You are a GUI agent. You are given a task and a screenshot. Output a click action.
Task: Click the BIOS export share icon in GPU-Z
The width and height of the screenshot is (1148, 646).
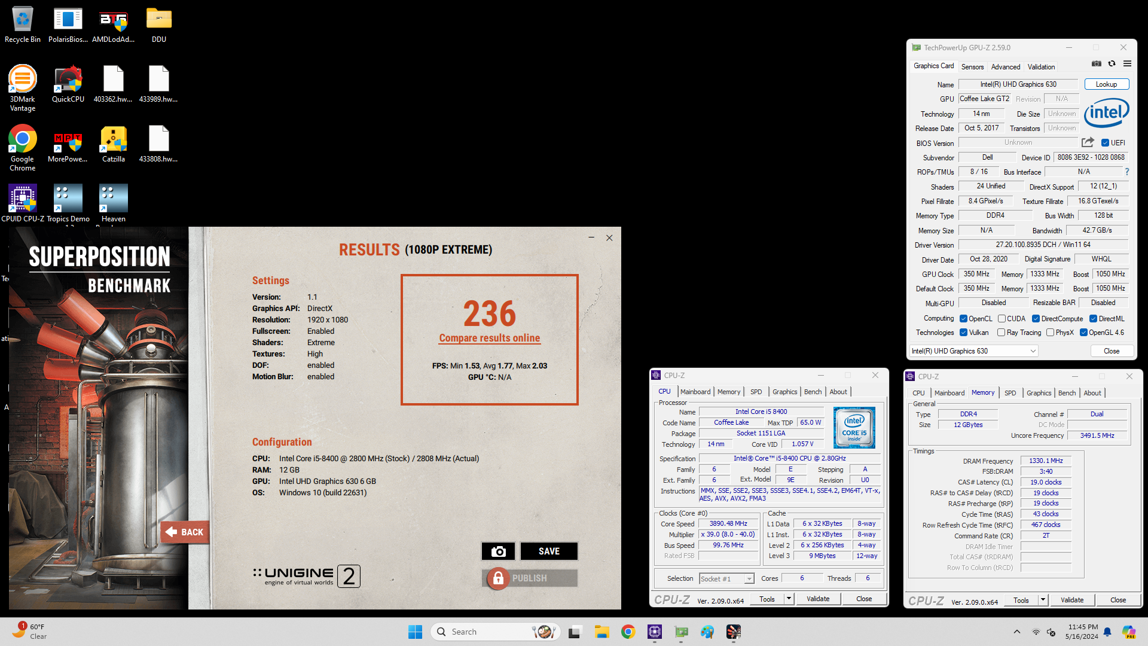pyautogui.click(x=1088, y=142)
